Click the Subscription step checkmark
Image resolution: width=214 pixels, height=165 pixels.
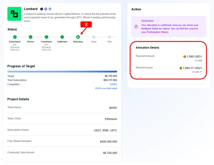(x=15, y=37)
